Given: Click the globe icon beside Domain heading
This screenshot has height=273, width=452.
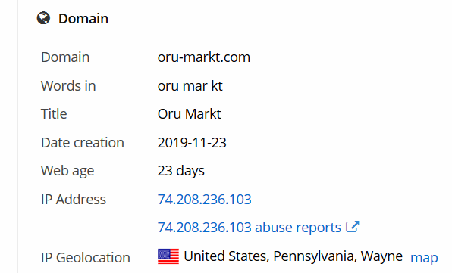Looking at the screenshot, I should click(43, 18).
